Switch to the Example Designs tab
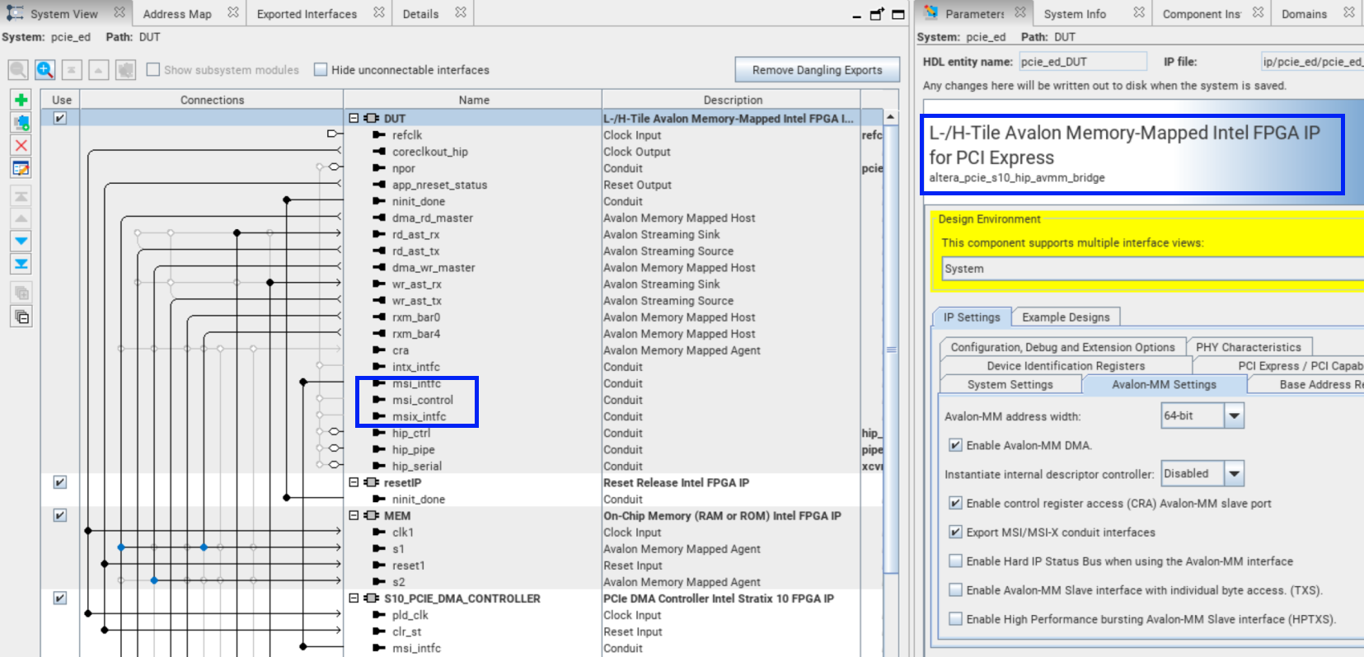 (1066, 317)
